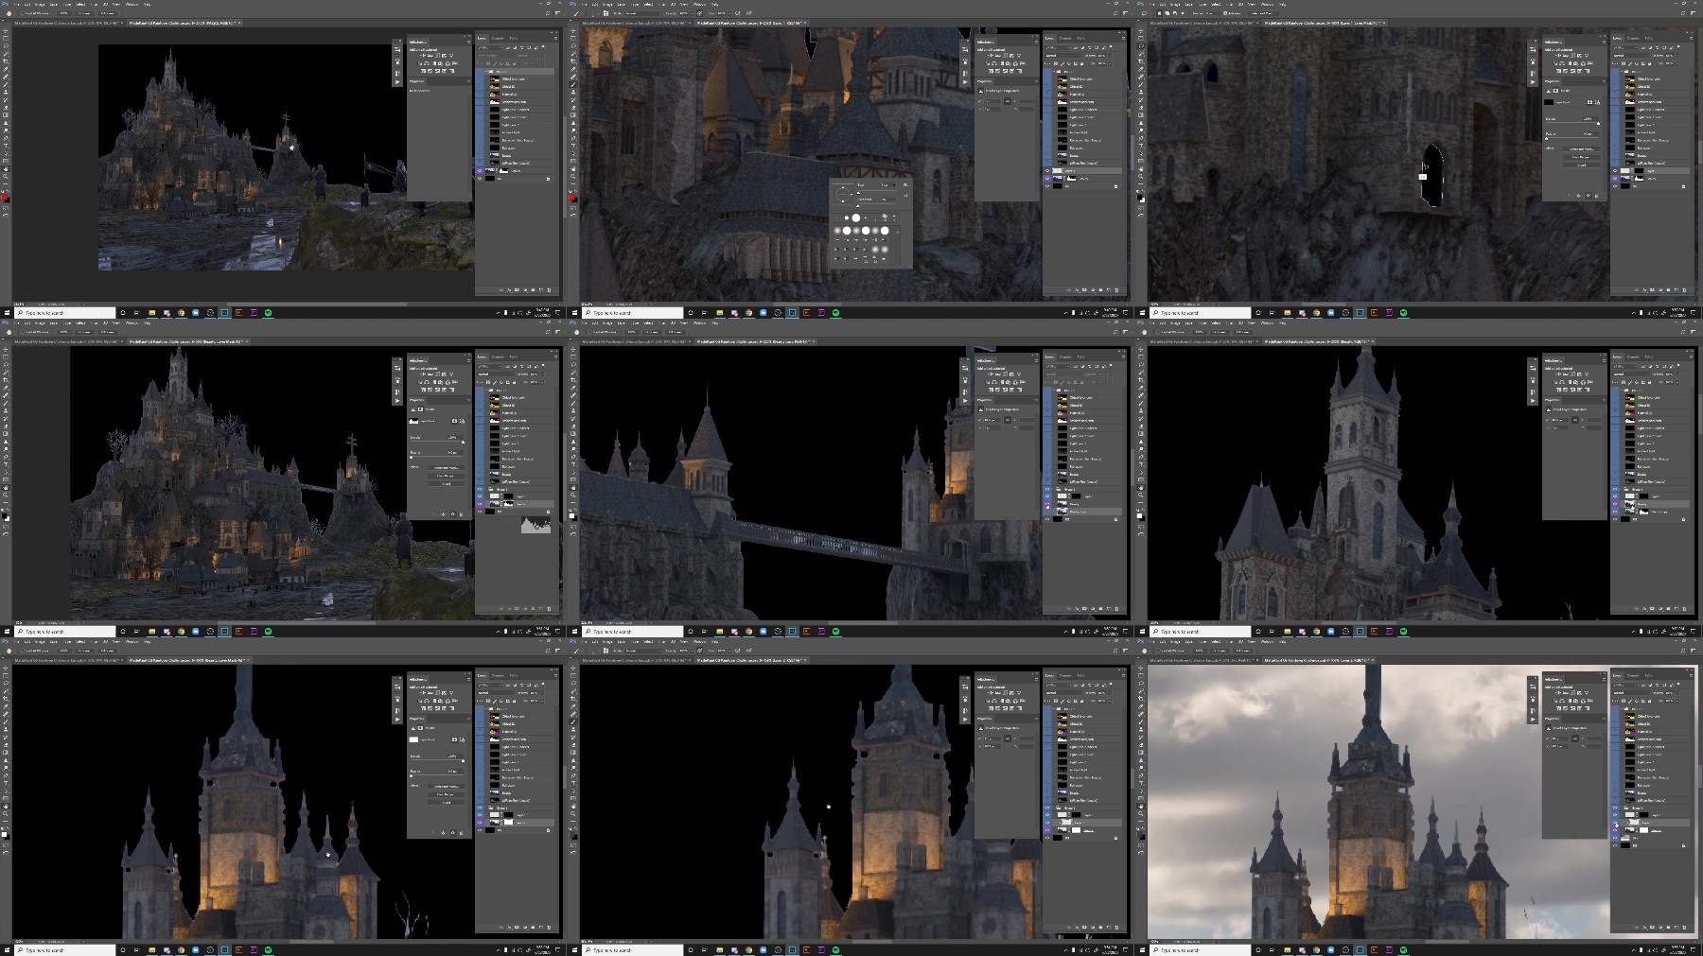Pick the largest hard round brush preset thumbnail
The width and height of the screenshot is (1703, 956).
point(856,217)
